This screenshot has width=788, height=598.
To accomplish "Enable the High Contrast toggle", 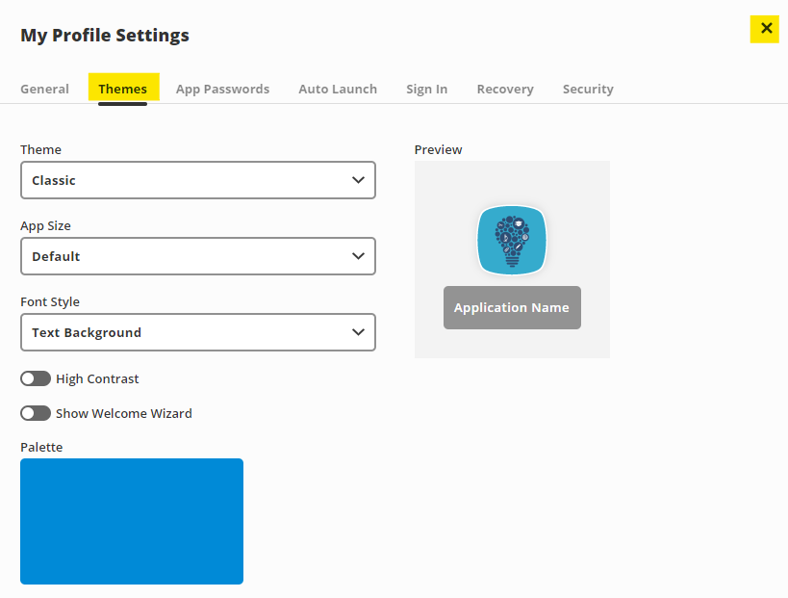I will pos(36,378).
